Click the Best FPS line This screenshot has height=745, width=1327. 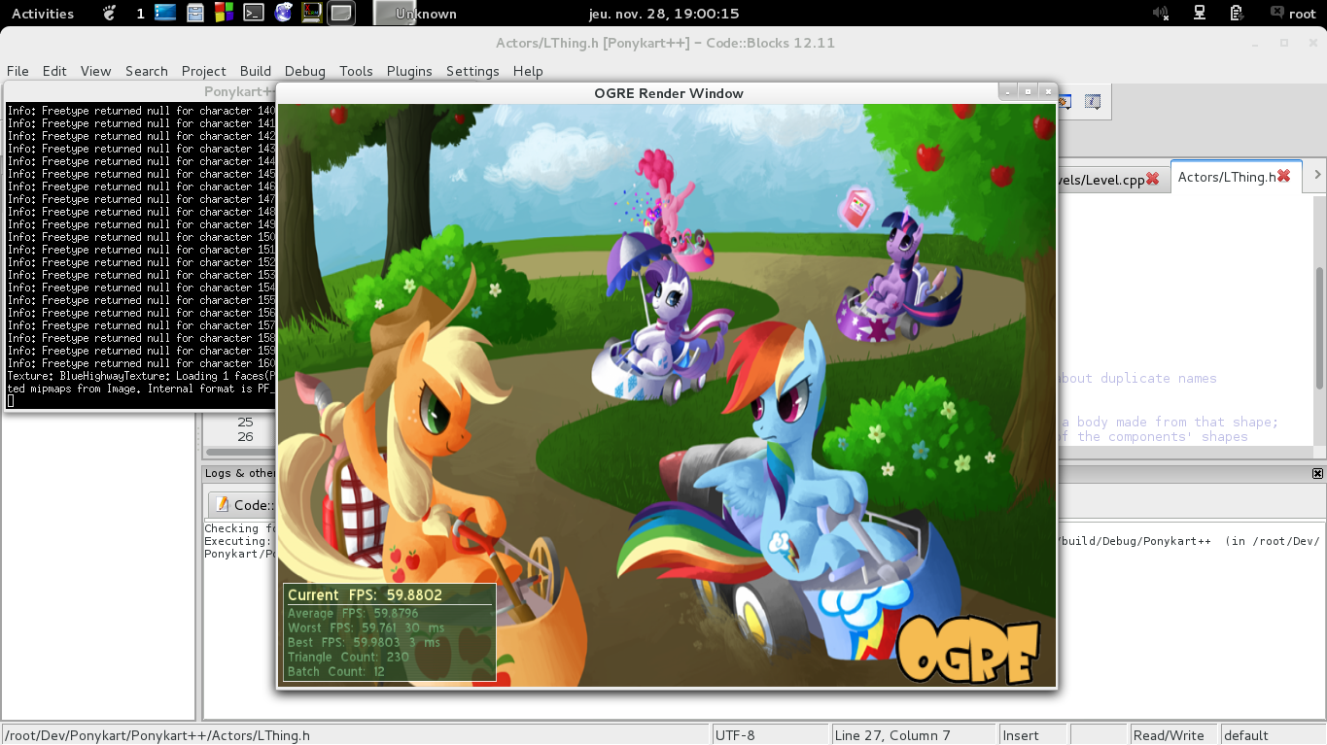coord(364,642)
